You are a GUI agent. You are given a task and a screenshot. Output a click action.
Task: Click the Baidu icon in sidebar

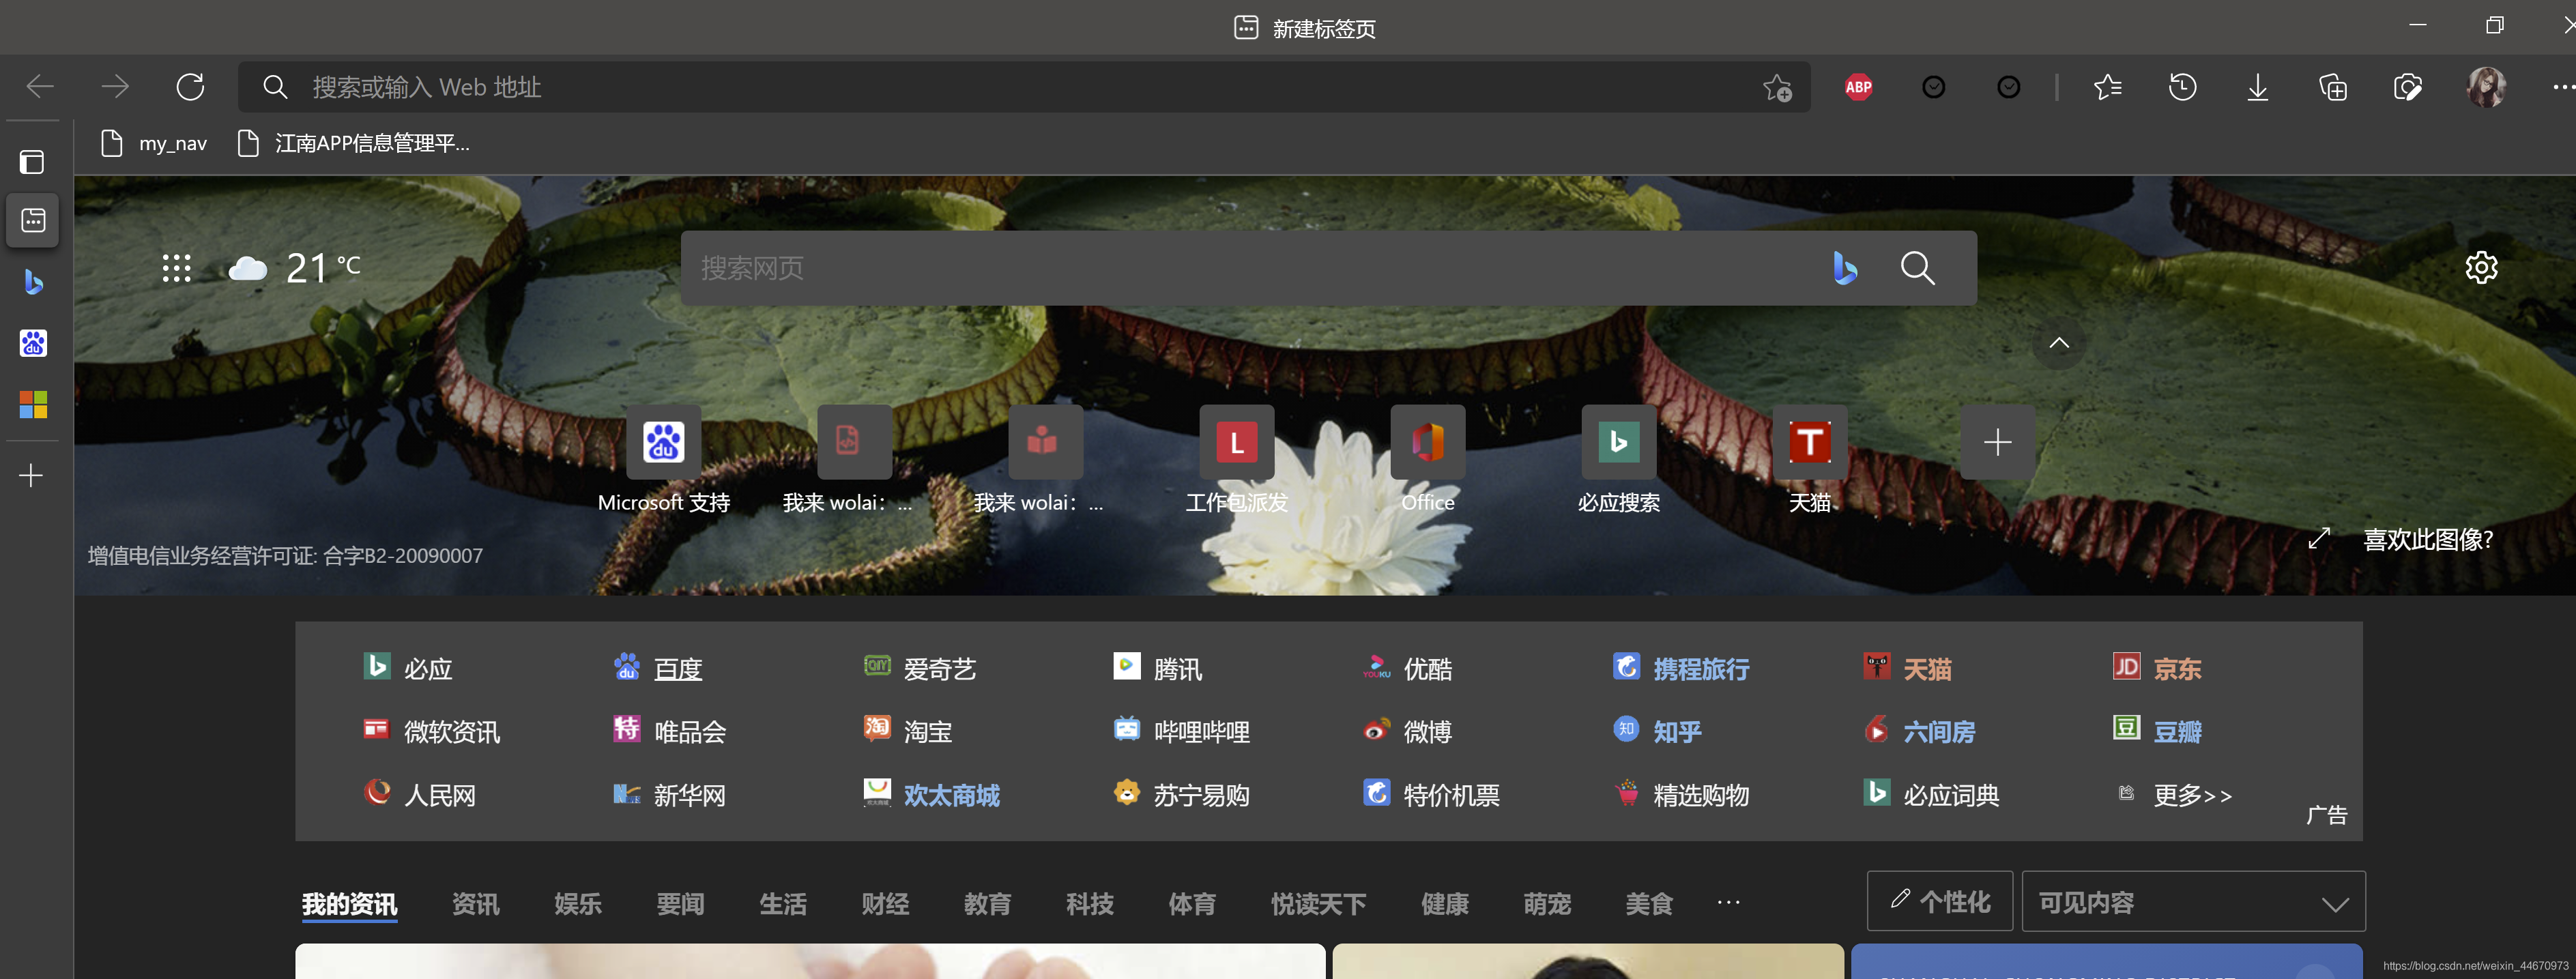pos(33,343)
